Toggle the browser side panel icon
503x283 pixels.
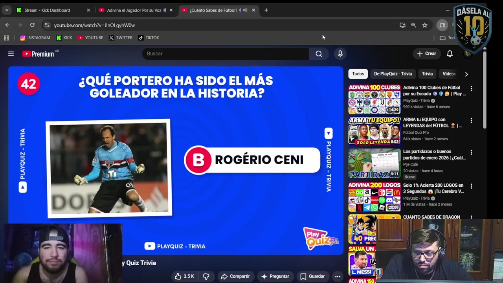[x=442, y=25]
